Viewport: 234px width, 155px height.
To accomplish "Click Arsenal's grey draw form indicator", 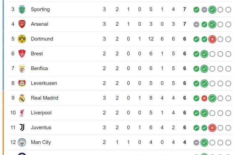I will click(x=196, y=24).
